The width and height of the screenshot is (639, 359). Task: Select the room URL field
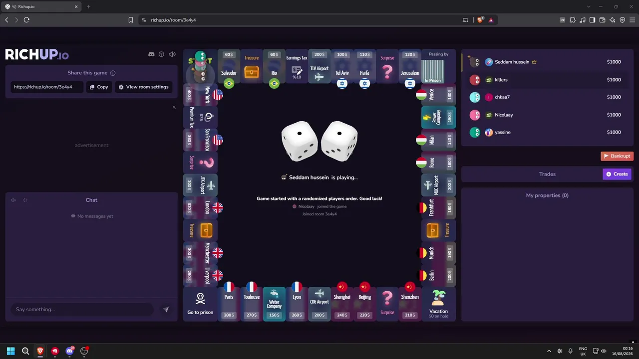[47, 87]
